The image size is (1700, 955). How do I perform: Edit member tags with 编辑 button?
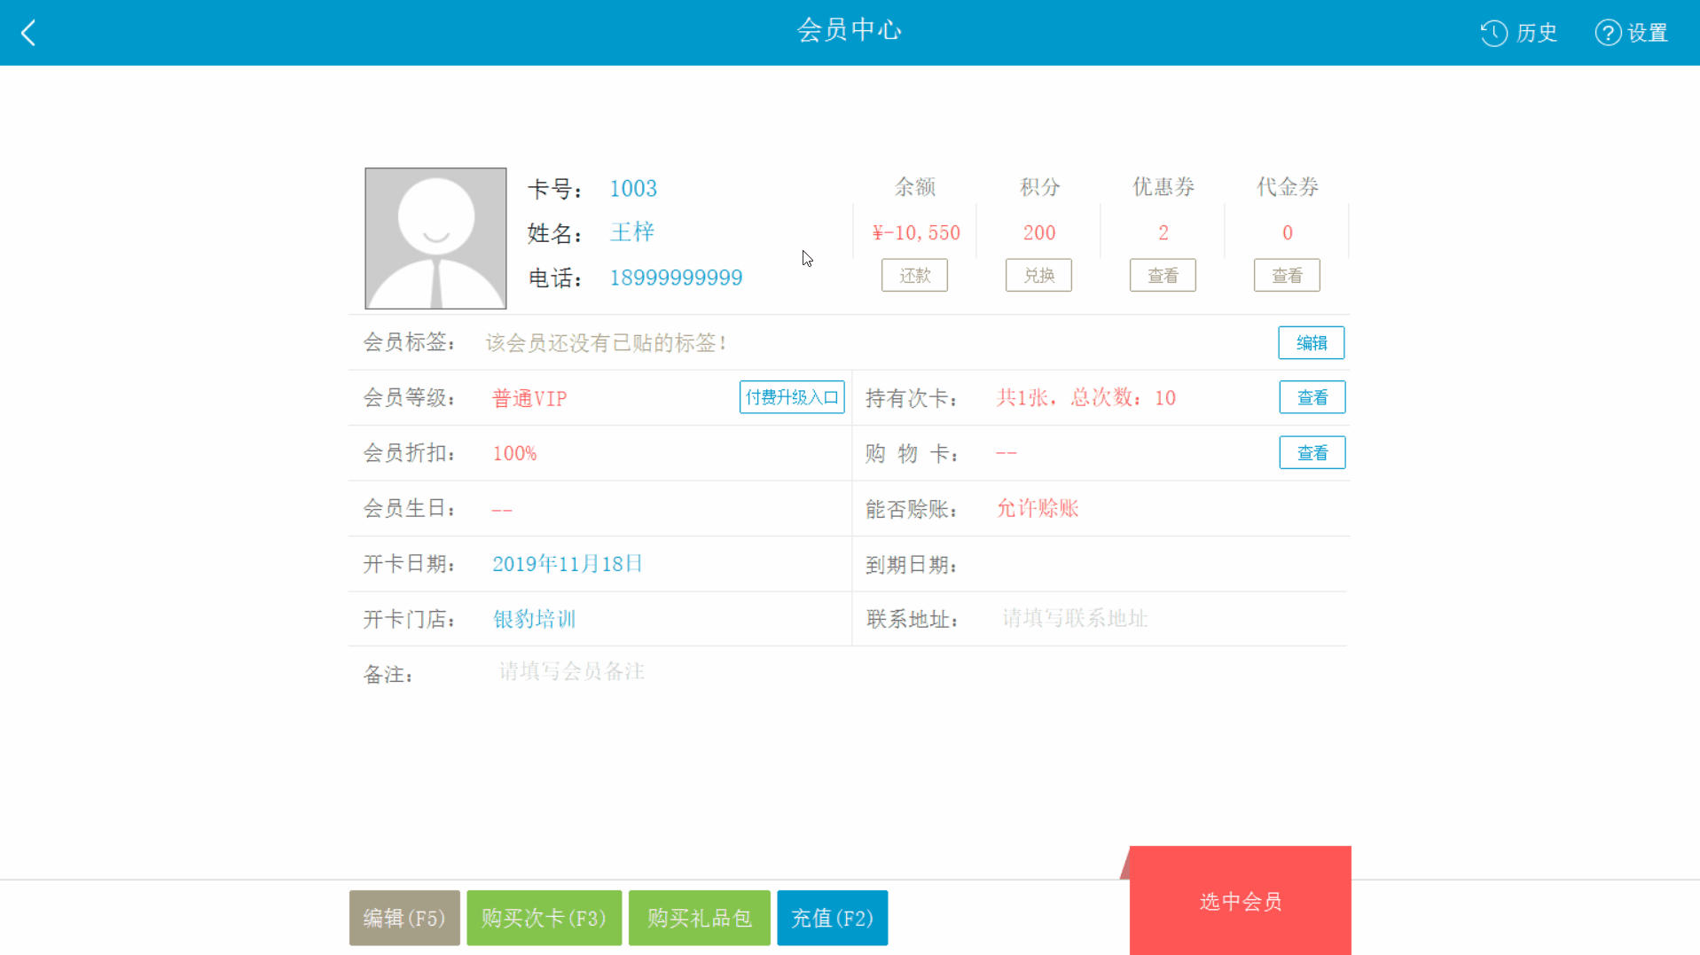(1312, 343)
